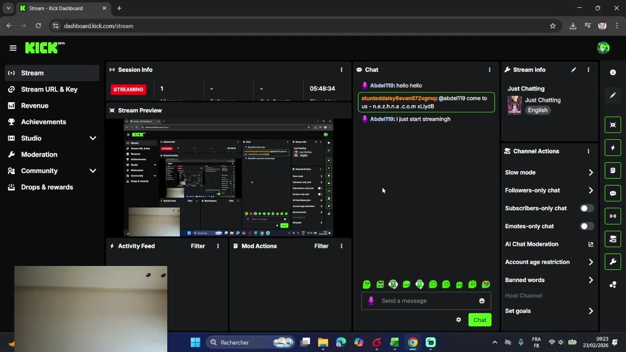Open chat settings gear icon
This screenshot has height=352, width=626.
click(458, 320)
